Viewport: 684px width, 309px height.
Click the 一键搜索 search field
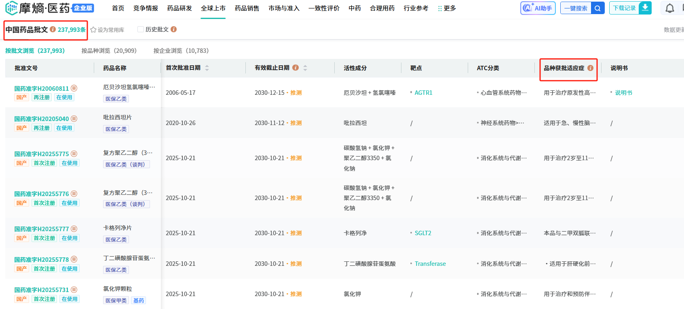click(x=576, y=8)
